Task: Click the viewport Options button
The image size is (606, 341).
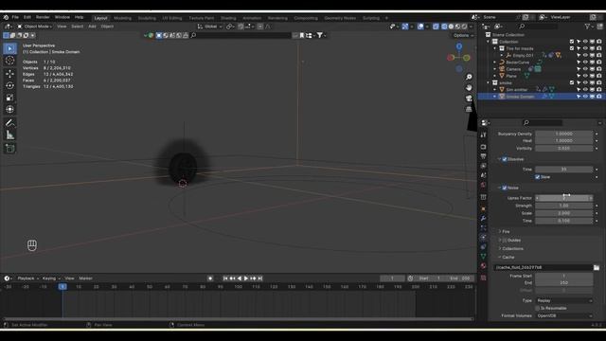Action: click(x=463, y=35)
